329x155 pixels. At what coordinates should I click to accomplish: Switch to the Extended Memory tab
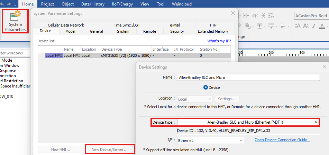coord(213,31)
